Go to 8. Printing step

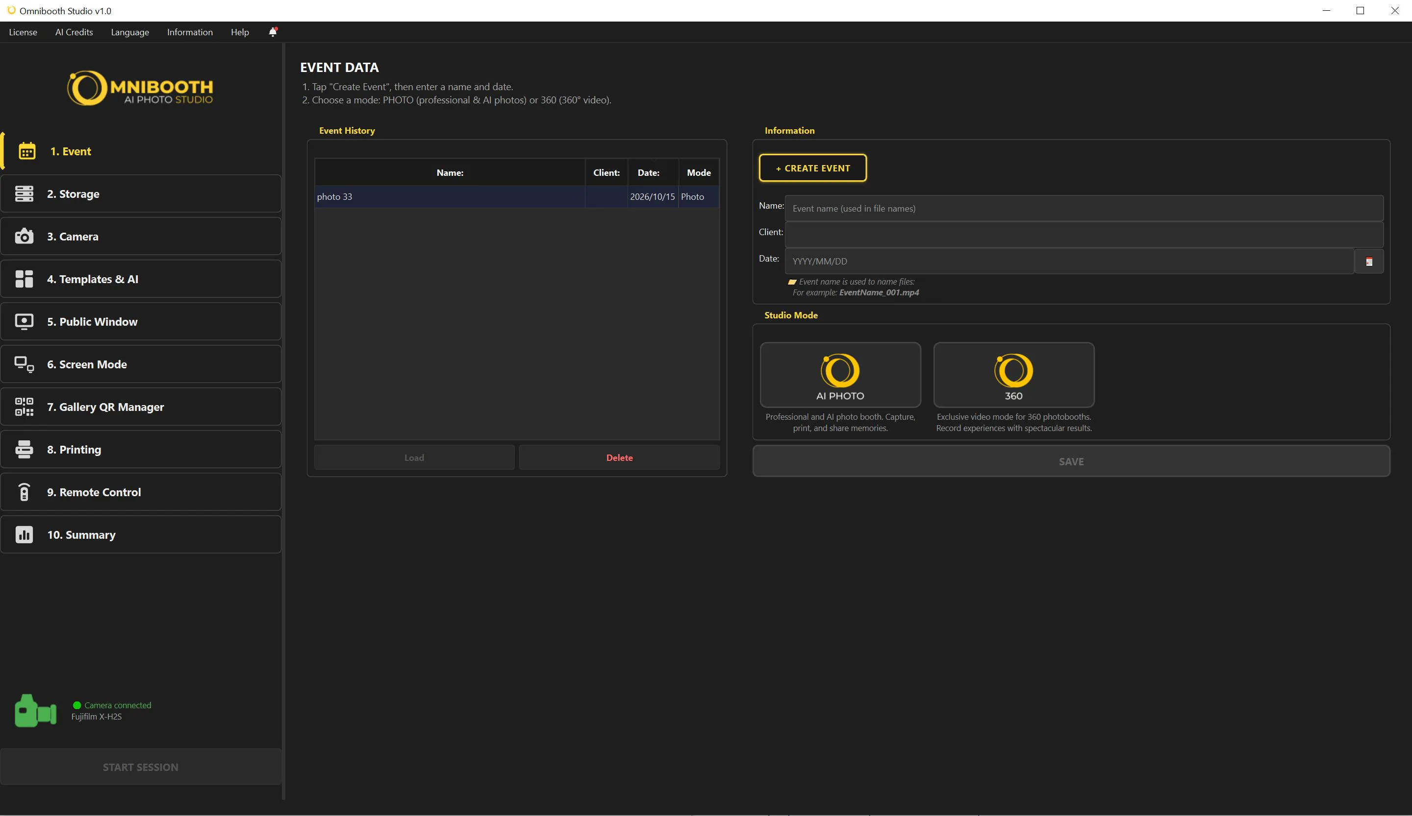pyautogui.click(x=141, y=450)
